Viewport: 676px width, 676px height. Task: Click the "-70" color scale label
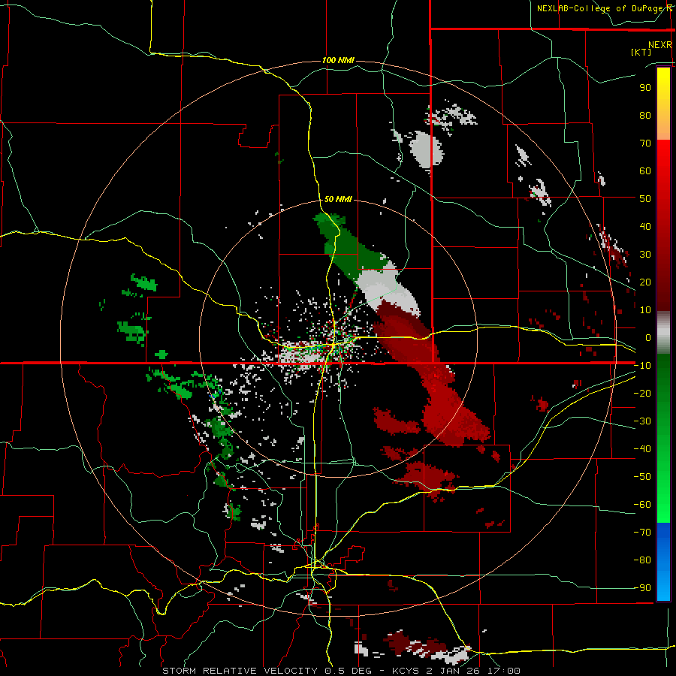coord(643,533)
